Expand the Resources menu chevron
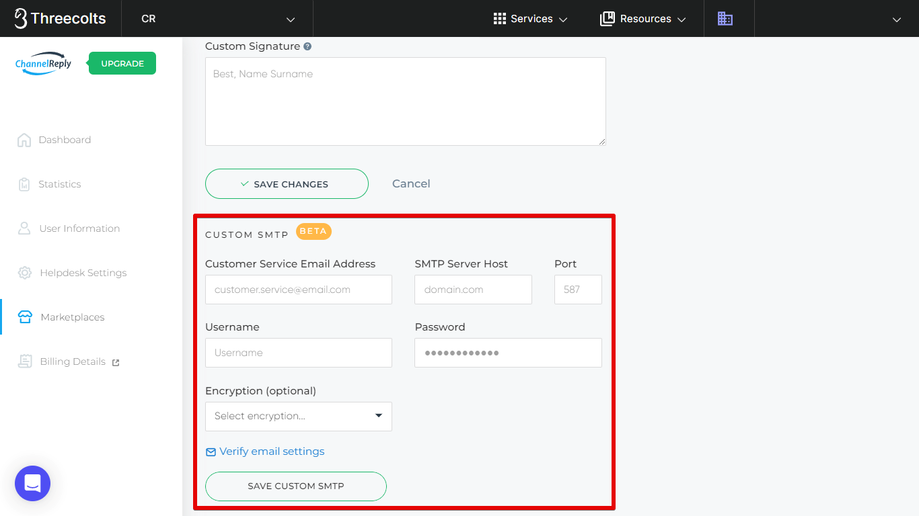Viewport: 919px width, 516px height. [682, 19]
